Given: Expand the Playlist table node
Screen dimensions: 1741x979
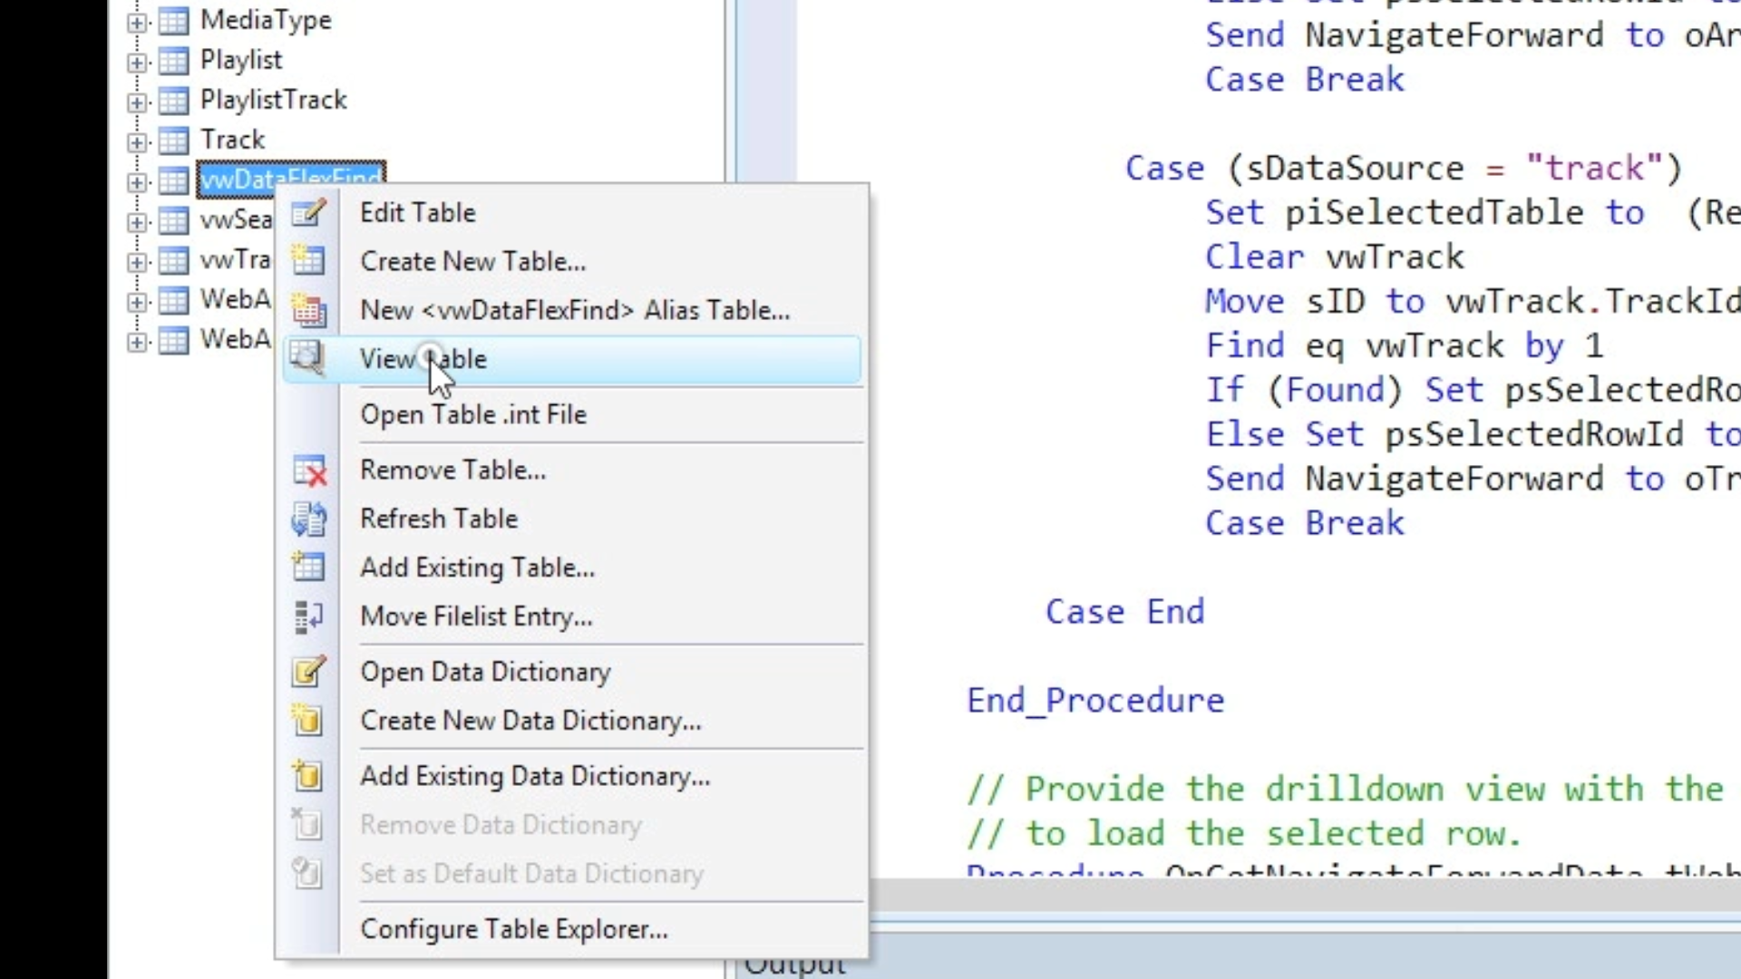Looking at the screenshot, I should coord(137,62).
